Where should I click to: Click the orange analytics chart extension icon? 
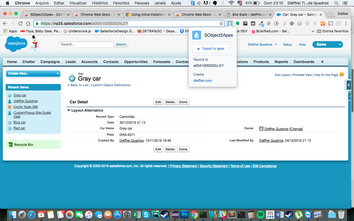[x=322, y=23]
